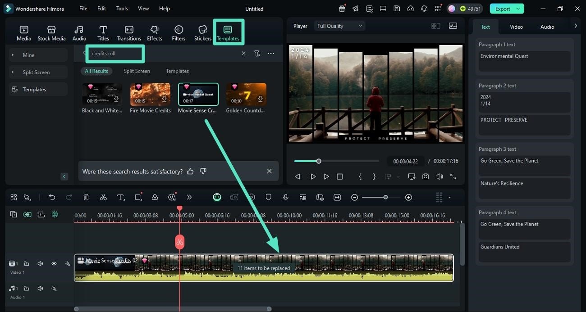Open the three-dot more options menu
This screenshot has height=312, width=586.
click(x=271, y=53)
